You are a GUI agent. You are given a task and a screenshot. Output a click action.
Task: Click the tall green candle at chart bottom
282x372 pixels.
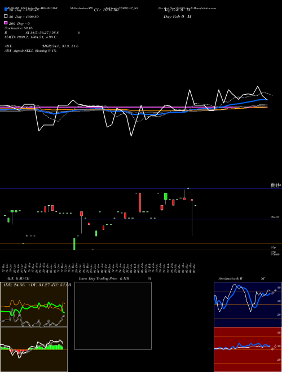[x=74, y=244]
